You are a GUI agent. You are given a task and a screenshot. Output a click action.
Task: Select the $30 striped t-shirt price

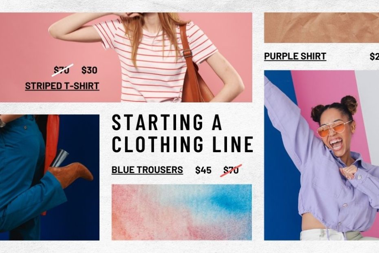point(89,70)
